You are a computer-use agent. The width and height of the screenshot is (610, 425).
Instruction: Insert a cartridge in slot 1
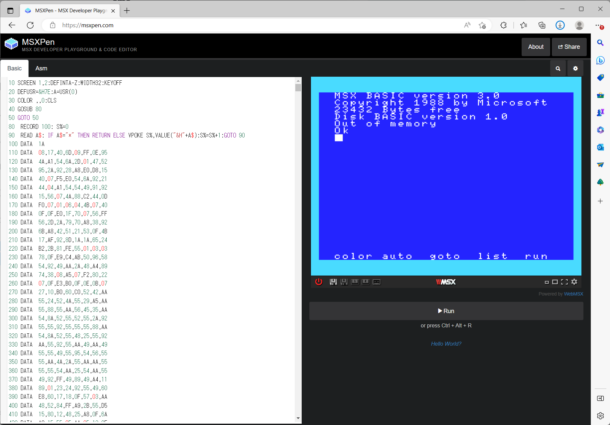click(x=355, y=282)
